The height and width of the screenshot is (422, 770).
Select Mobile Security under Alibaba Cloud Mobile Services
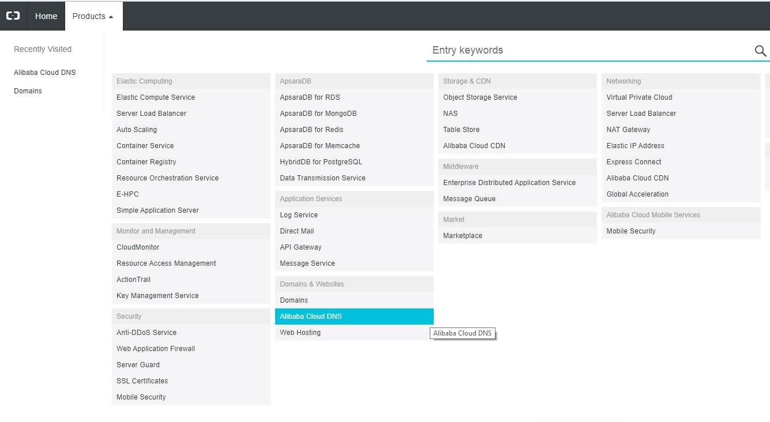pos(681,231)
